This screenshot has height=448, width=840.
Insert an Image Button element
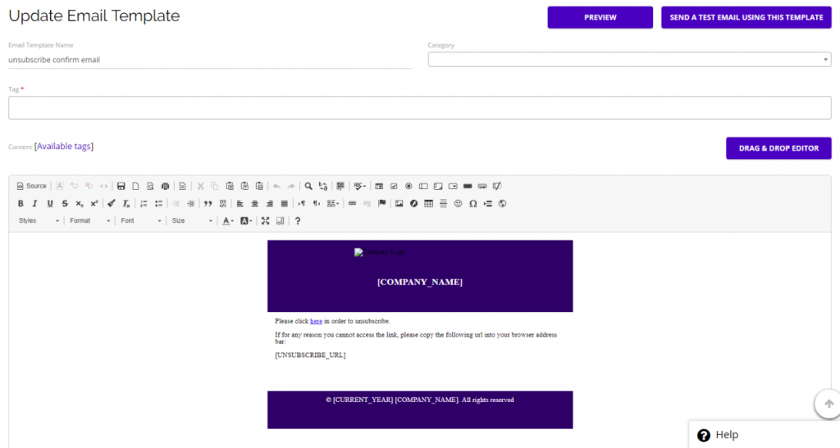click(482, 186)
